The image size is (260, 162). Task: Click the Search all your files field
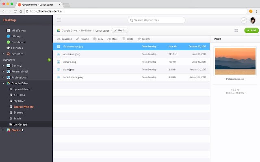(x=156, y=20)
